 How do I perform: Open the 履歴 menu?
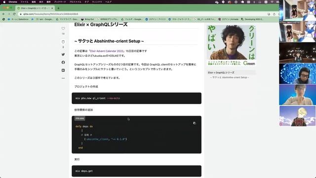(48, 2)
